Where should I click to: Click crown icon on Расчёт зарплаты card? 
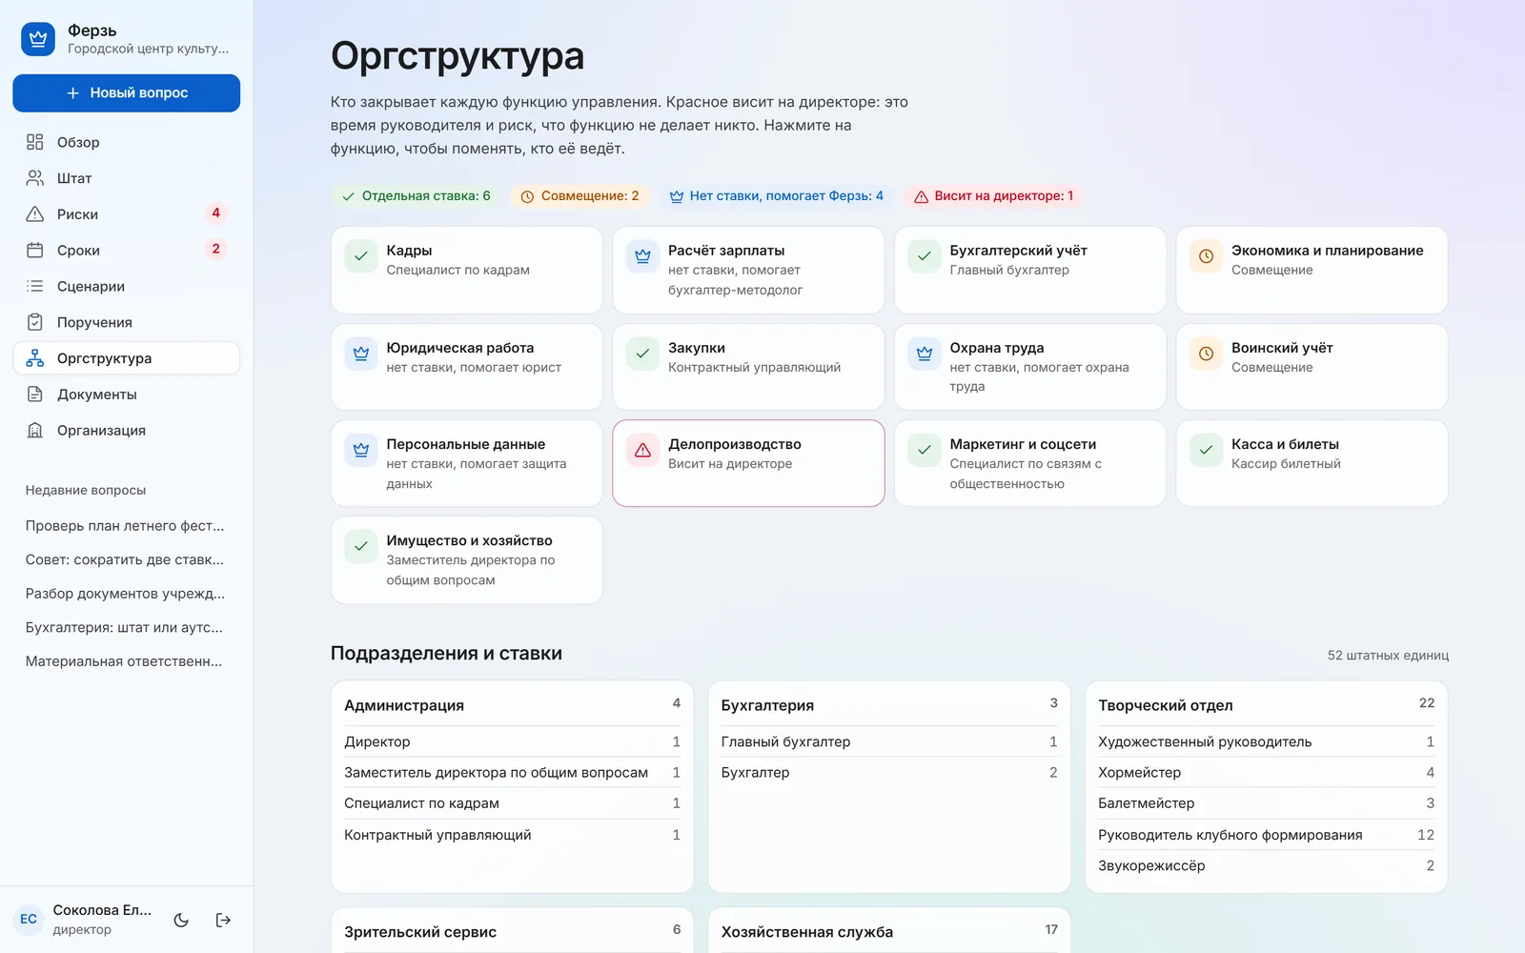coord(642,256)
